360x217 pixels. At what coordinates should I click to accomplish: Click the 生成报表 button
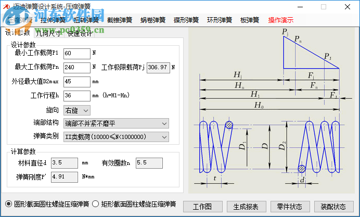(247, 207)
